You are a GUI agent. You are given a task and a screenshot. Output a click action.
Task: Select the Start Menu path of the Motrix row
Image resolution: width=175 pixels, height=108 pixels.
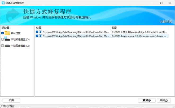[76, 32]
